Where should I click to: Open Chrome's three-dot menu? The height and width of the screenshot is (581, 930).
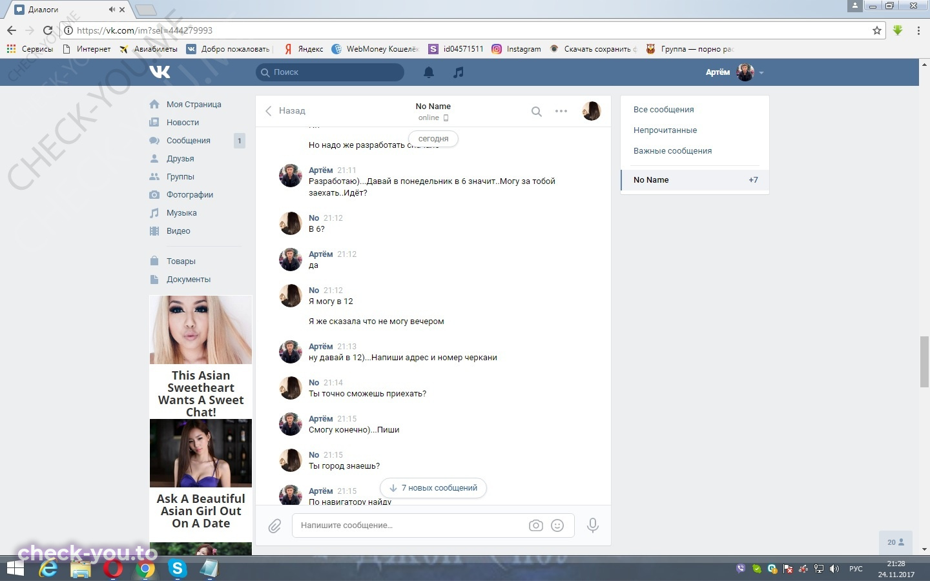point(918,30)
